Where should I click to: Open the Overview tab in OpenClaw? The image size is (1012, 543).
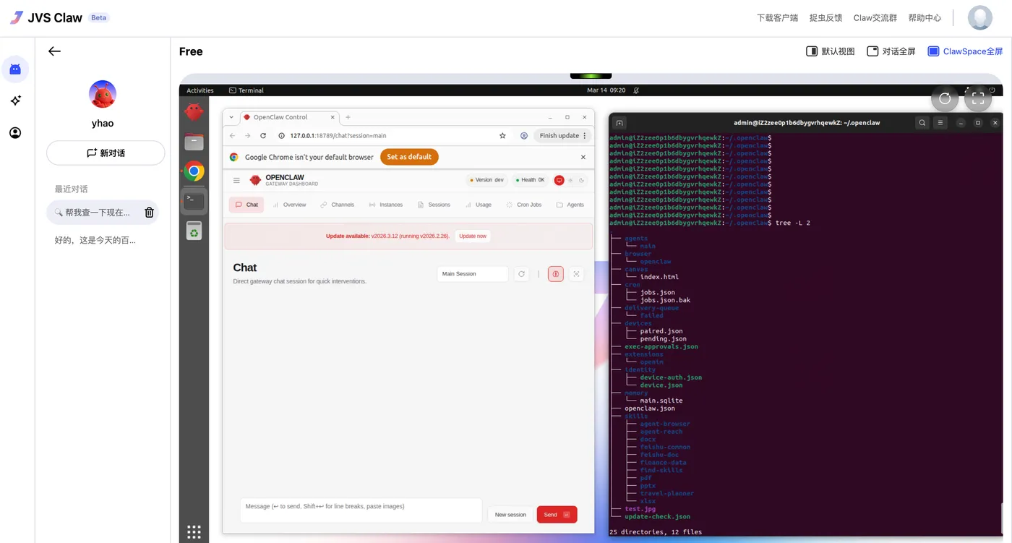289,205
